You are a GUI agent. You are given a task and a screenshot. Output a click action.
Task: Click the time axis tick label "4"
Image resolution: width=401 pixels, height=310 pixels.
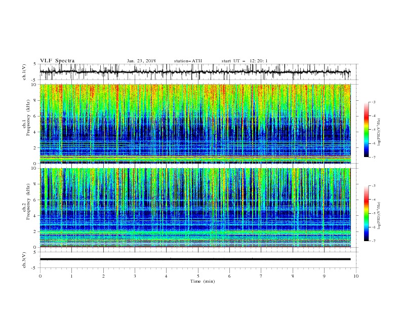point(166,276)
